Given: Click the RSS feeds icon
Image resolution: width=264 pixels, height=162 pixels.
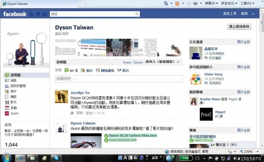Looking at the screenshot, I should (x=177, y=3).
